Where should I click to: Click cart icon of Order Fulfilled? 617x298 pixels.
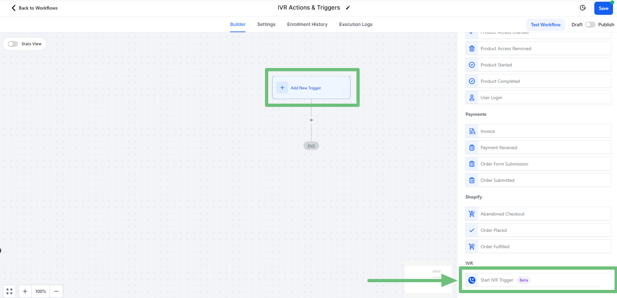[x=472, y=247]
